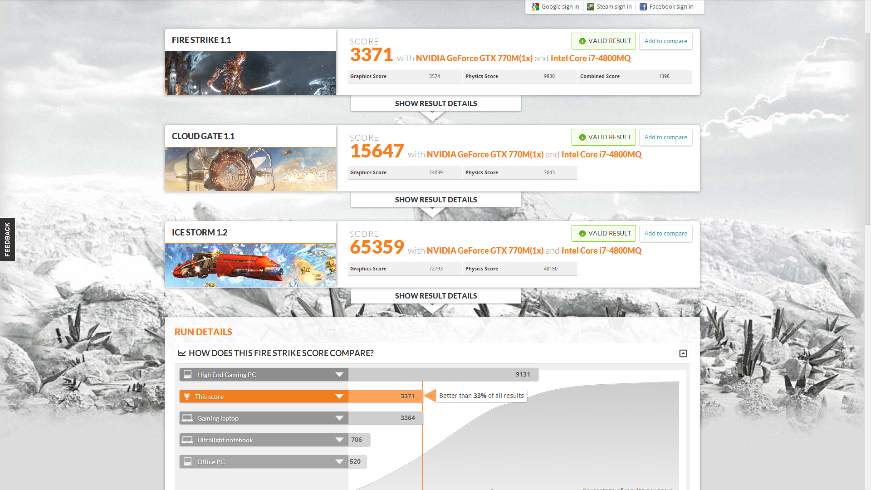The width and height of the screenshot is (871, 490).
Task: Open the Feedback side tab
Action: [7, 240]
